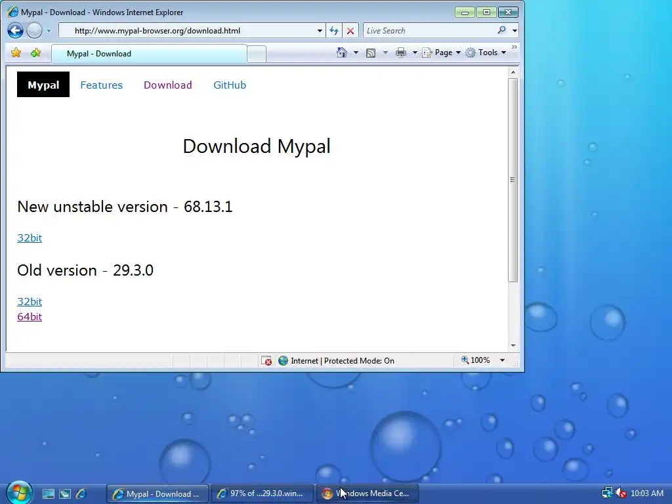Click the network tray icon
The image size is (672, 504).
607,493
